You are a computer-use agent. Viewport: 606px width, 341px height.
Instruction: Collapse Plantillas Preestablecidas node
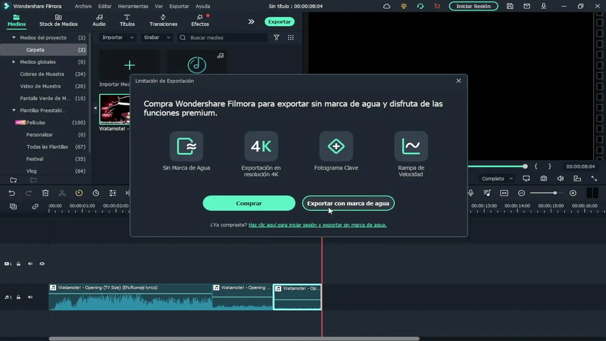click(x=14, y=110)
